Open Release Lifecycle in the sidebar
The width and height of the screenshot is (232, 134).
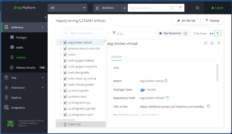point(26,68)
